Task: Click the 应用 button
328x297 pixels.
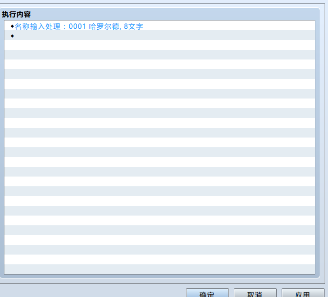Action: pos(303,293)
